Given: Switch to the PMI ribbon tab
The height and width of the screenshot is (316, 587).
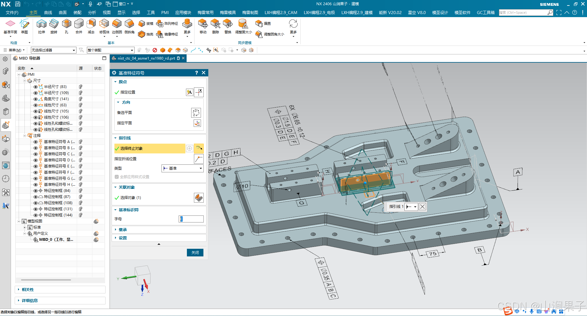Looking at the screenshot, I should (165, 13).
